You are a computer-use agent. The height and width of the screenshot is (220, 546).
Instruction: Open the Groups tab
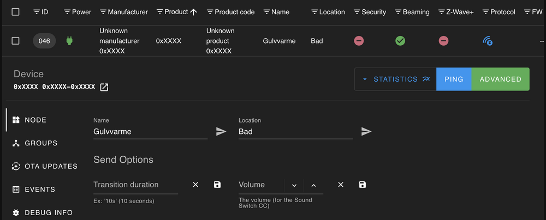coord(35,143)
